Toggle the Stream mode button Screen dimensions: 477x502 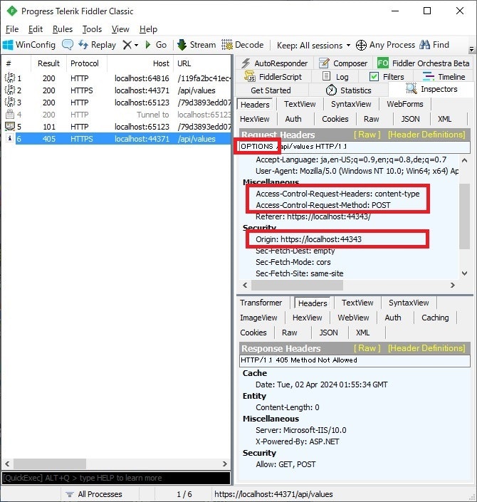pos(196,45)
